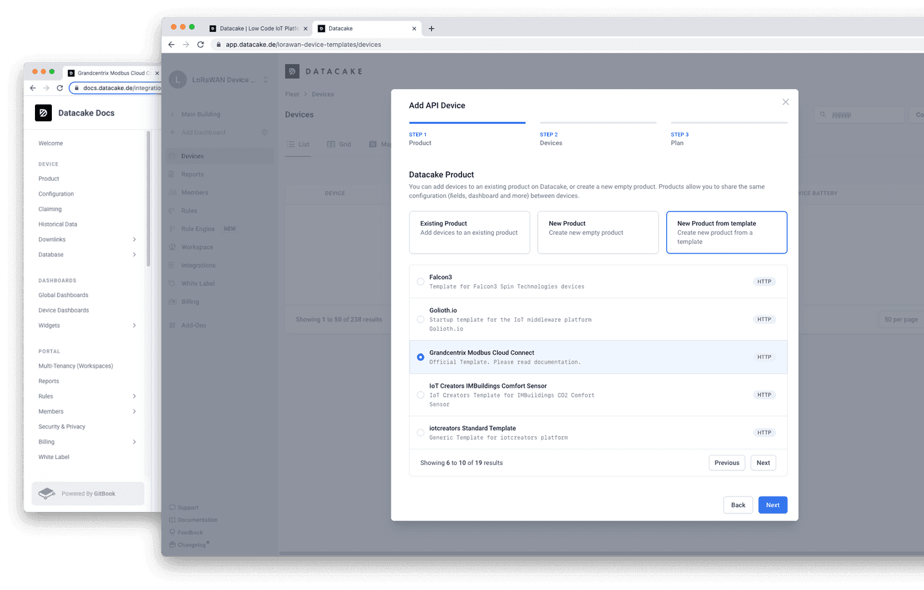The width and height of the screenshot is (924, 590).
Task: Click the Workspace icon in app sidebar
Action: coord(172,247)
